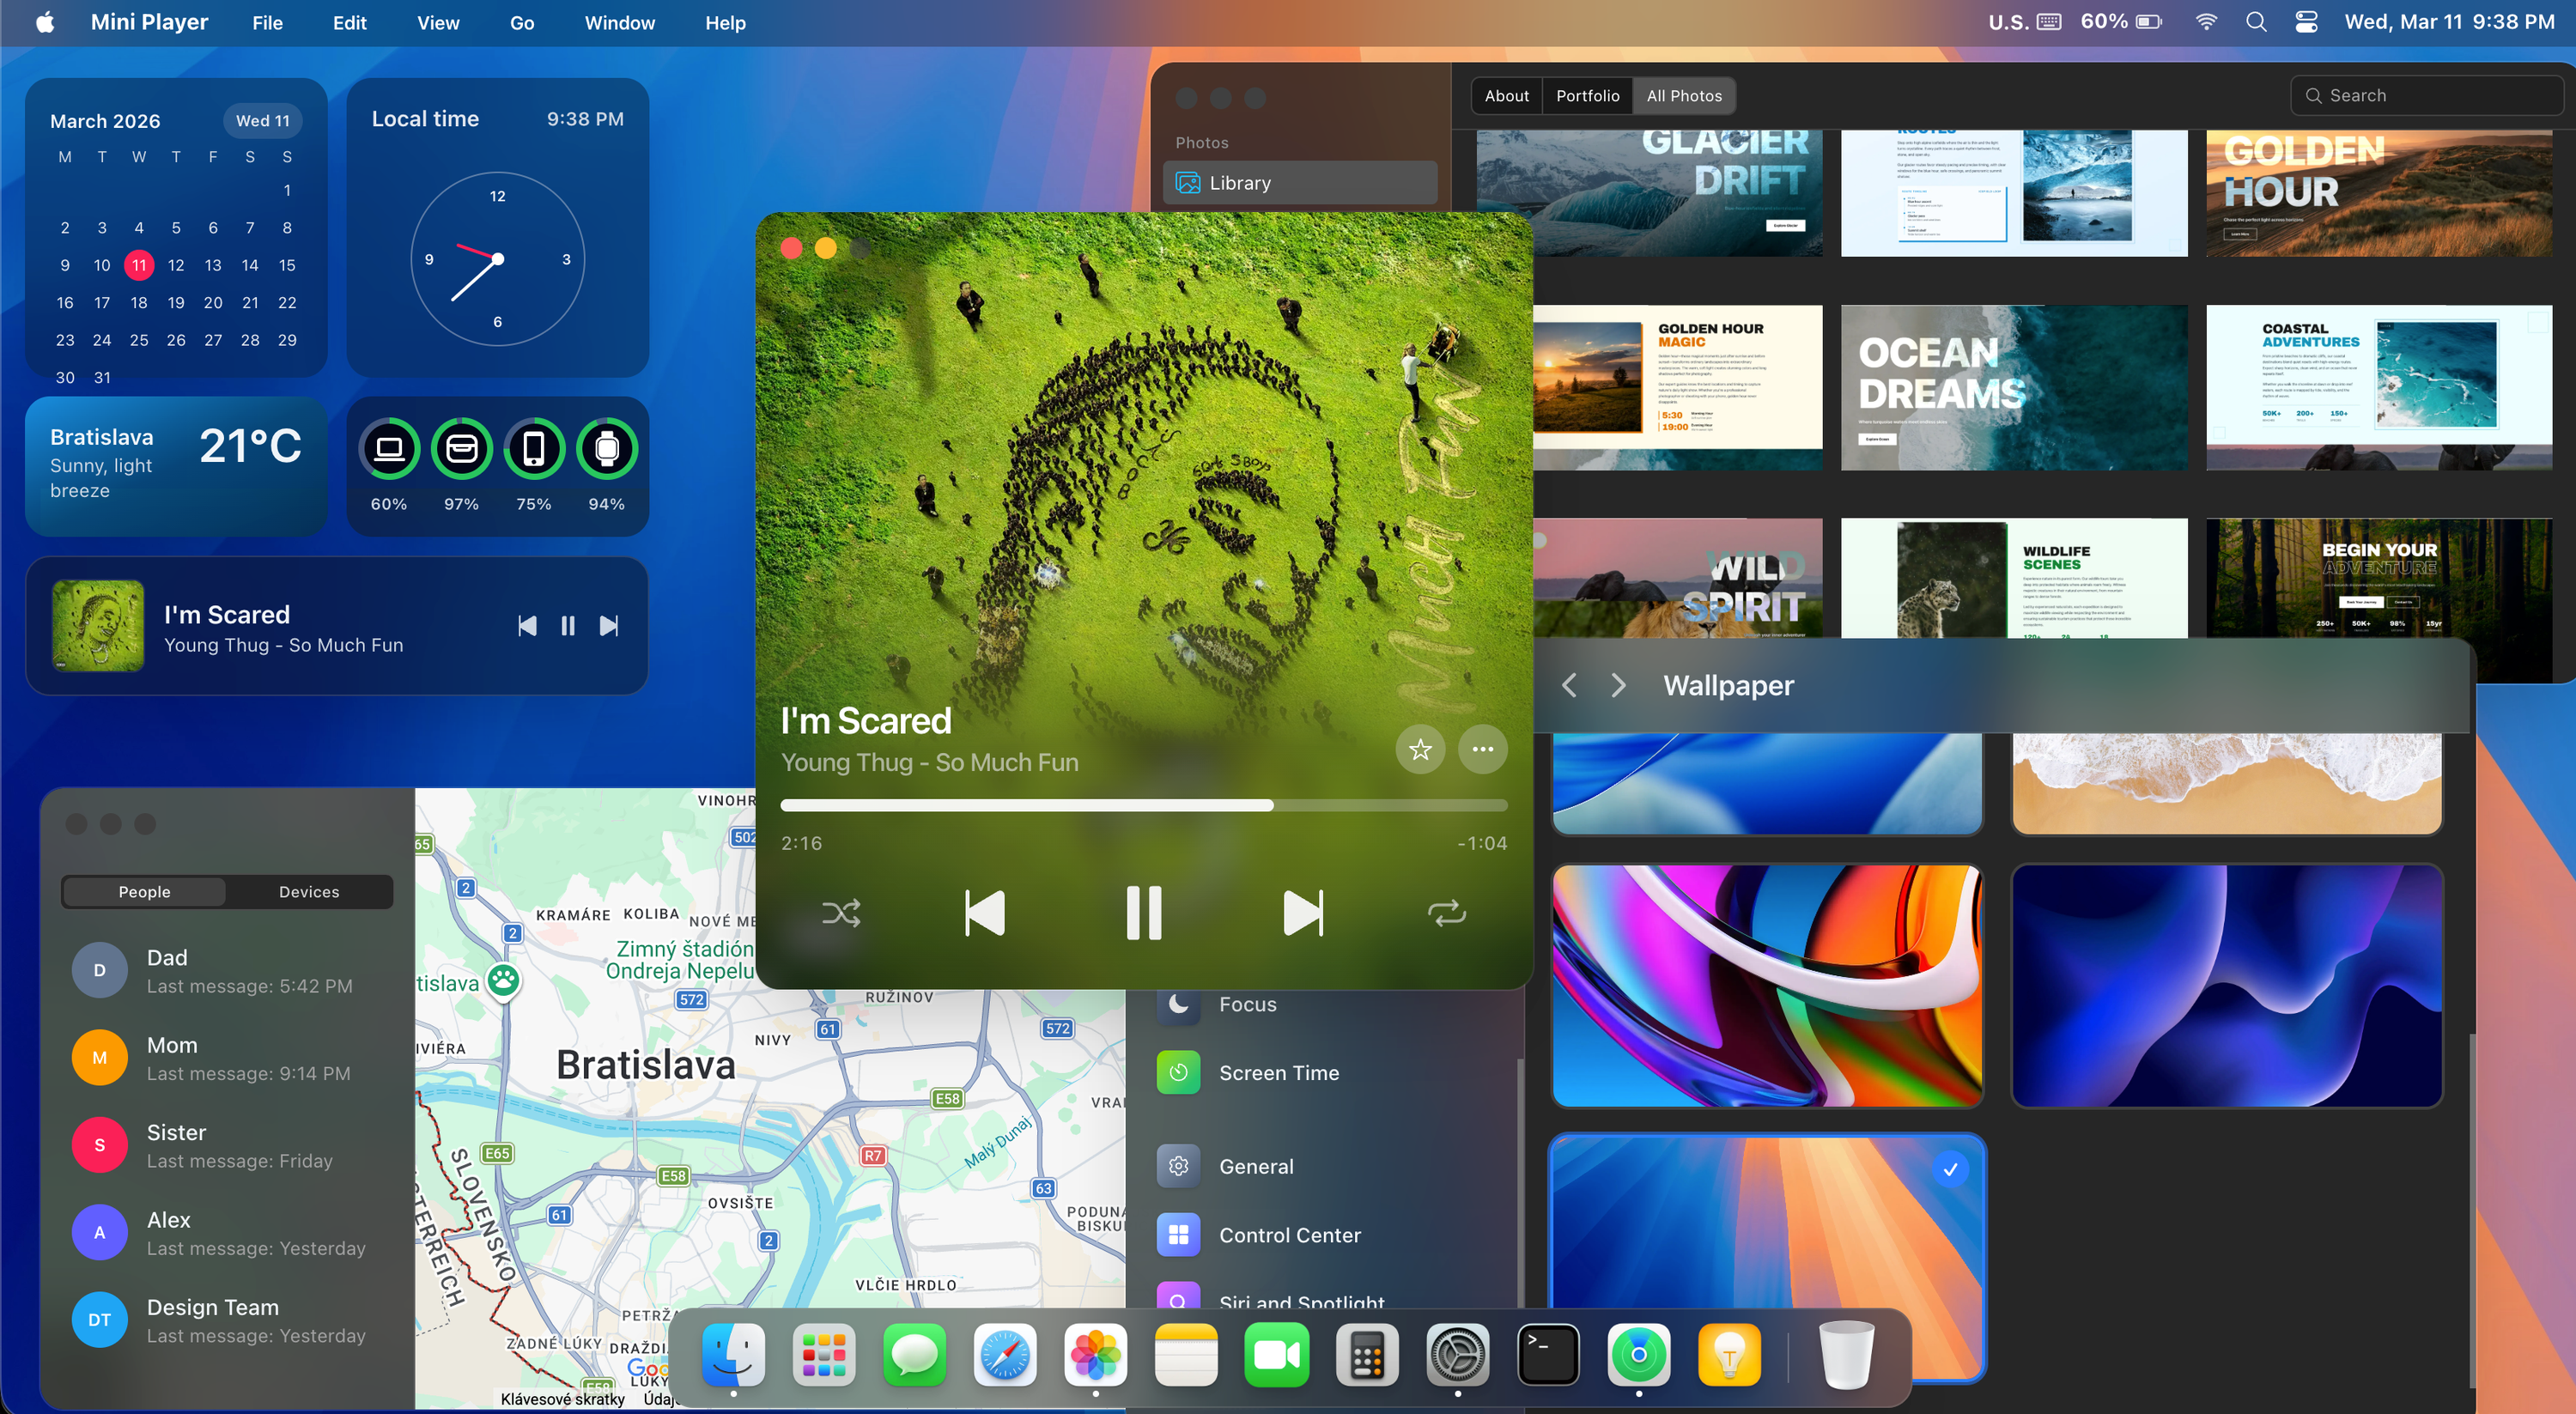Open Control Center settings item
The height and width of the screenshot is (1414, 2576).
coord(1325,1235)
